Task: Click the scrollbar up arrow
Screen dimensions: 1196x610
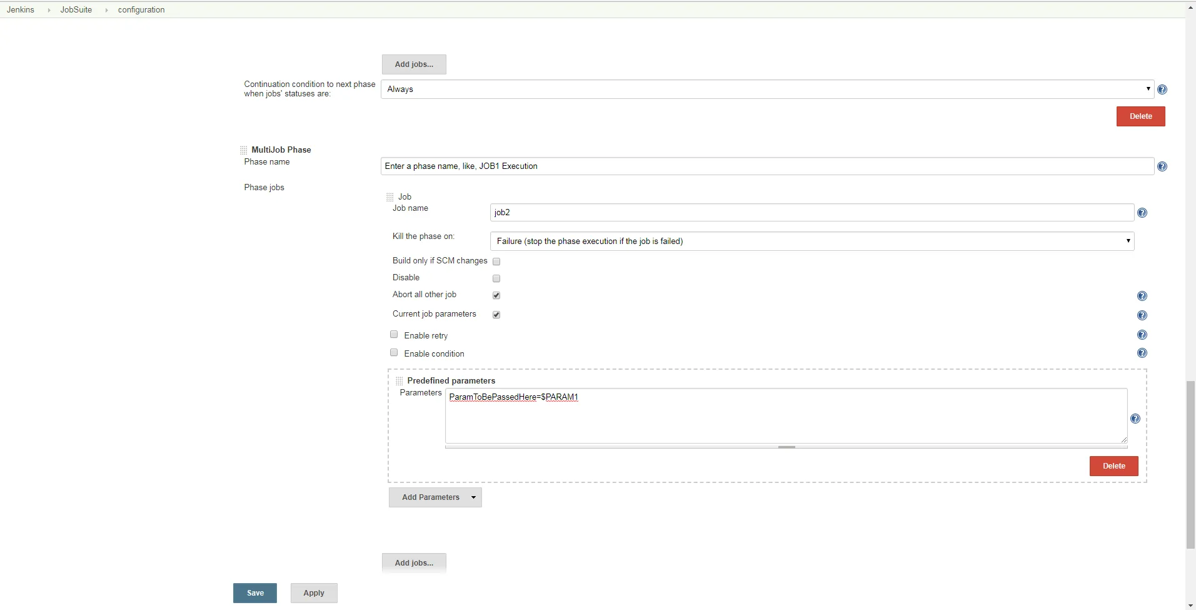Action: (x=1190, y=8)
